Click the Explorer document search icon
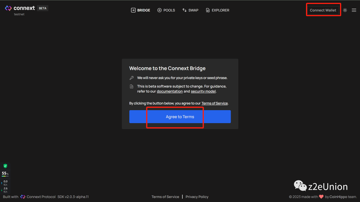Screen dimensions: 360x202 click(x=208, y=10)
